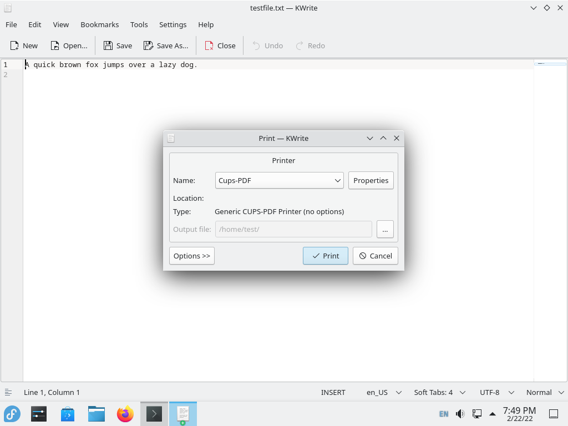
Task: Open the Bookmarks menu
Action: (x=100, y=24)
